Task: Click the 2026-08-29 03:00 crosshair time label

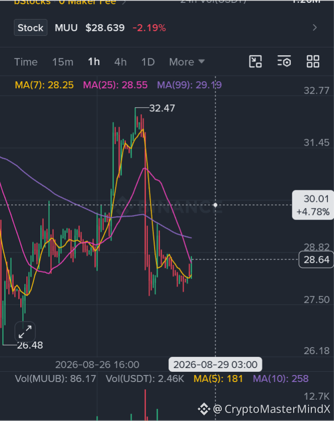Action: 215,365
